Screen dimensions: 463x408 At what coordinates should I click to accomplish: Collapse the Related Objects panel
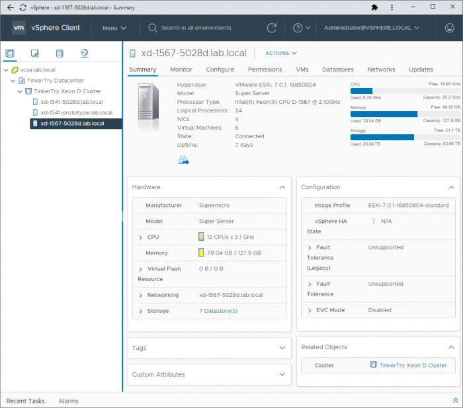451,347
